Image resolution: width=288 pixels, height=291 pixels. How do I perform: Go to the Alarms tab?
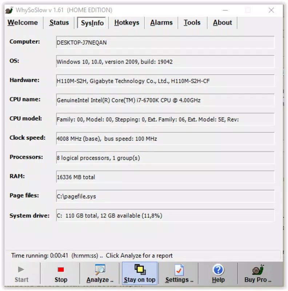coord(161,23)
